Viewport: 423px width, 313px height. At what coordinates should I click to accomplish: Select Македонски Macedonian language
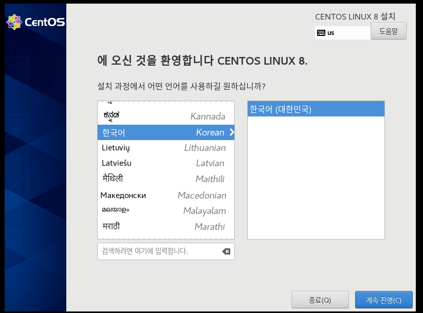(x=166, y=195)
